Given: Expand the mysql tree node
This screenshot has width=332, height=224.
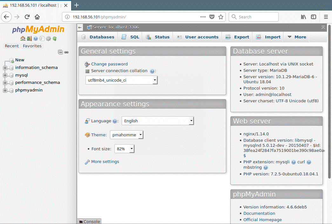Looking at the screenshot, I should [x=5, y=75].
